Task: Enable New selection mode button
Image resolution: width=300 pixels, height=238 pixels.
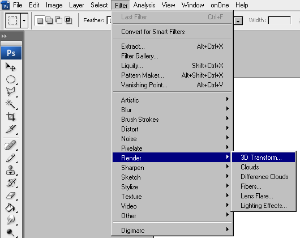Action: (40, 20)
